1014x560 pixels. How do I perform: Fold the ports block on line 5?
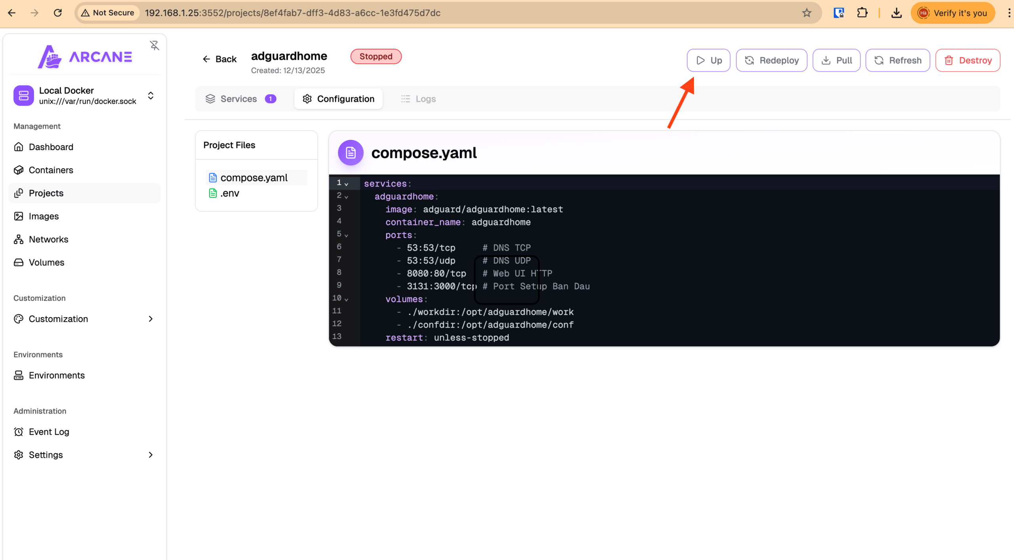pos(346,235)
